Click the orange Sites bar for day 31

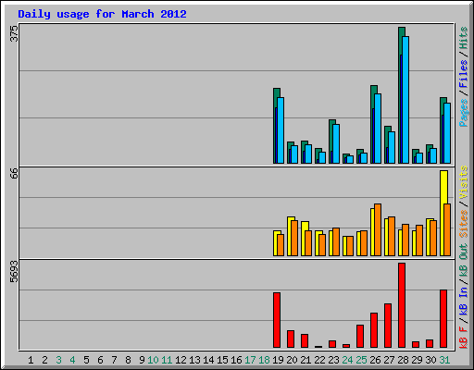[447, 230]
